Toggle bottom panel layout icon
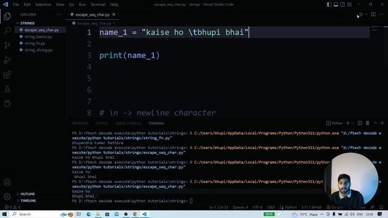 pos(336,4)
